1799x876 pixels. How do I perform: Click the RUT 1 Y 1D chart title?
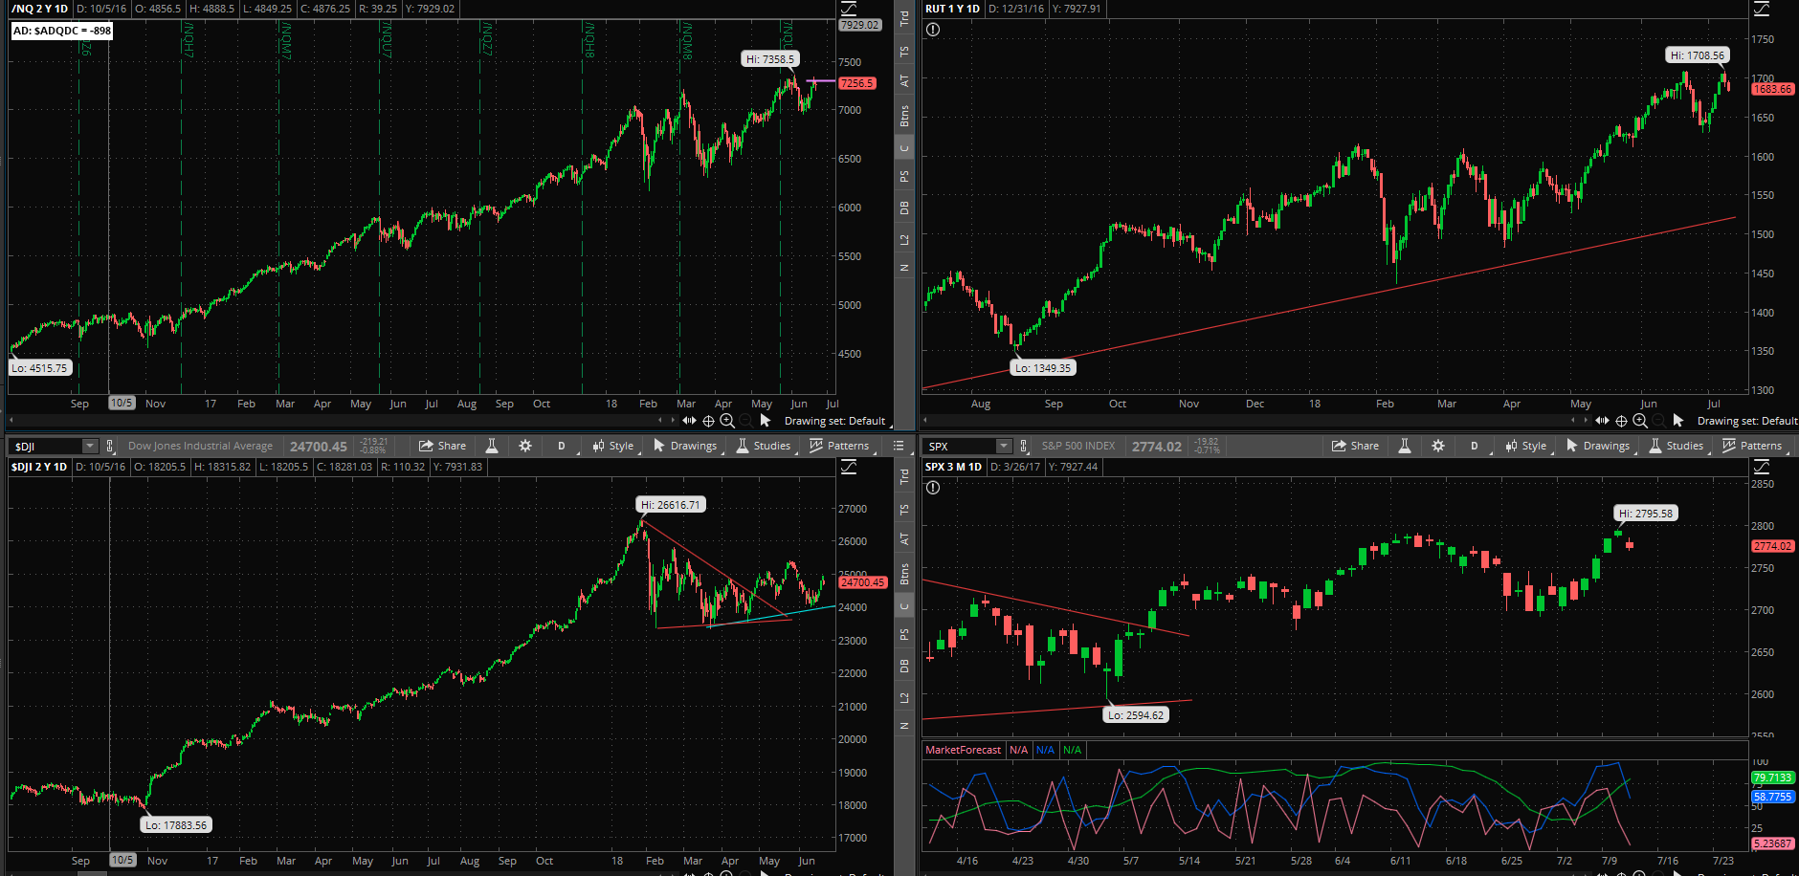coord(953,9)
